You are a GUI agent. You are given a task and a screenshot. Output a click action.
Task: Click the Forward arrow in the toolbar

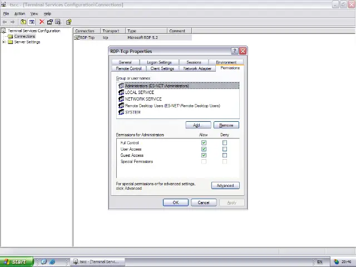[13, 22]
